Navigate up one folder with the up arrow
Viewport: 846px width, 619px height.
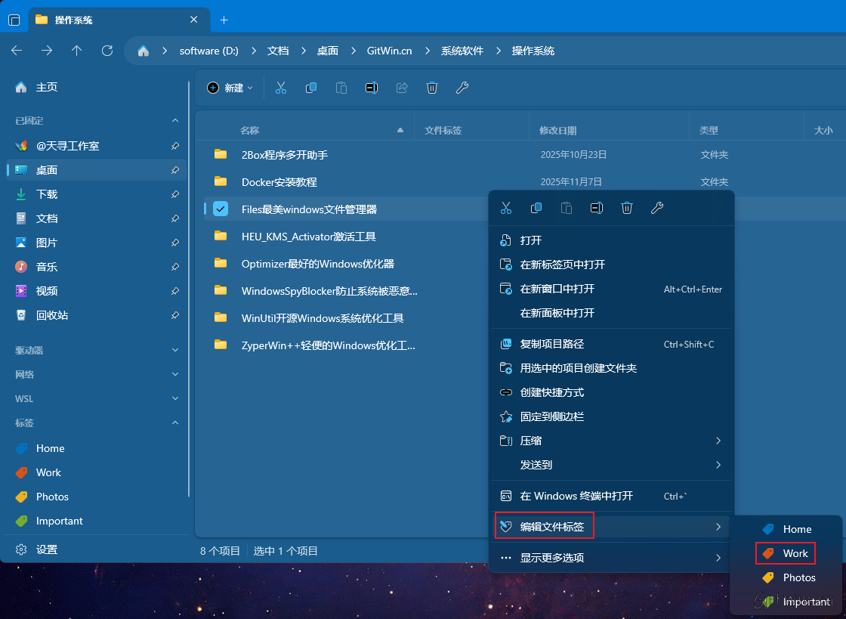76,51
